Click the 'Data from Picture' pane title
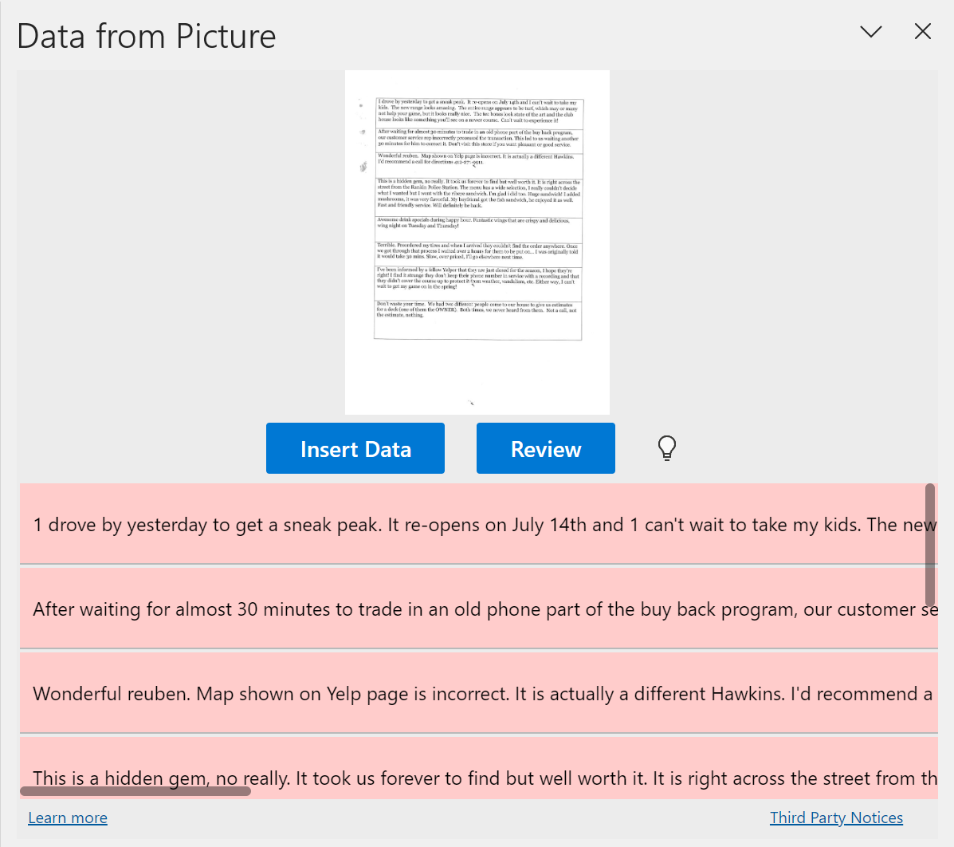The height and width of the screenshot is (847, 954). coord(147,37)
